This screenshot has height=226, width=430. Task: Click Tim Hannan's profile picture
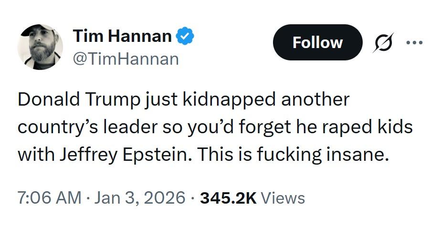coord(40,48)
